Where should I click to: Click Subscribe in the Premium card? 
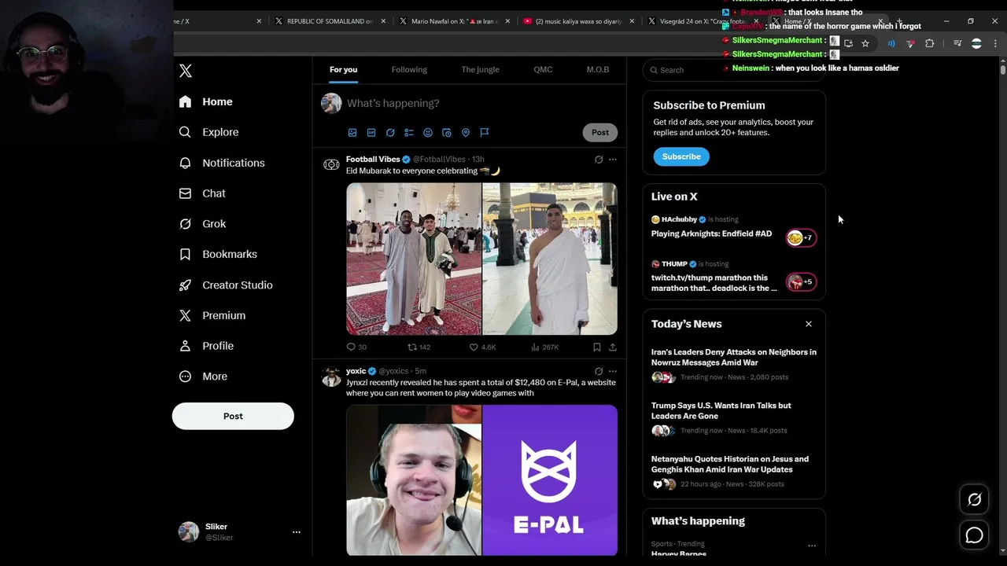click(x=681, y=156)
